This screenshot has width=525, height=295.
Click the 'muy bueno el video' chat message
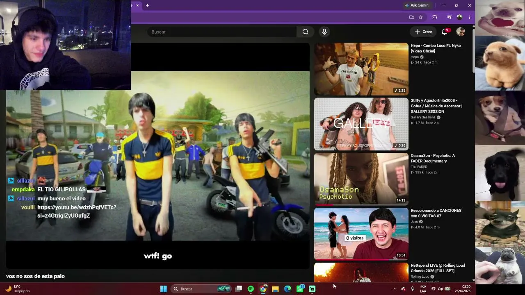[x=62, y=199]
